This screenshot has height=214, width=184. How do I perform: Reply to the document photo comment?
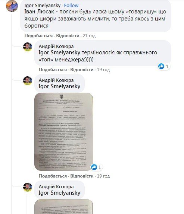(82, 176)
